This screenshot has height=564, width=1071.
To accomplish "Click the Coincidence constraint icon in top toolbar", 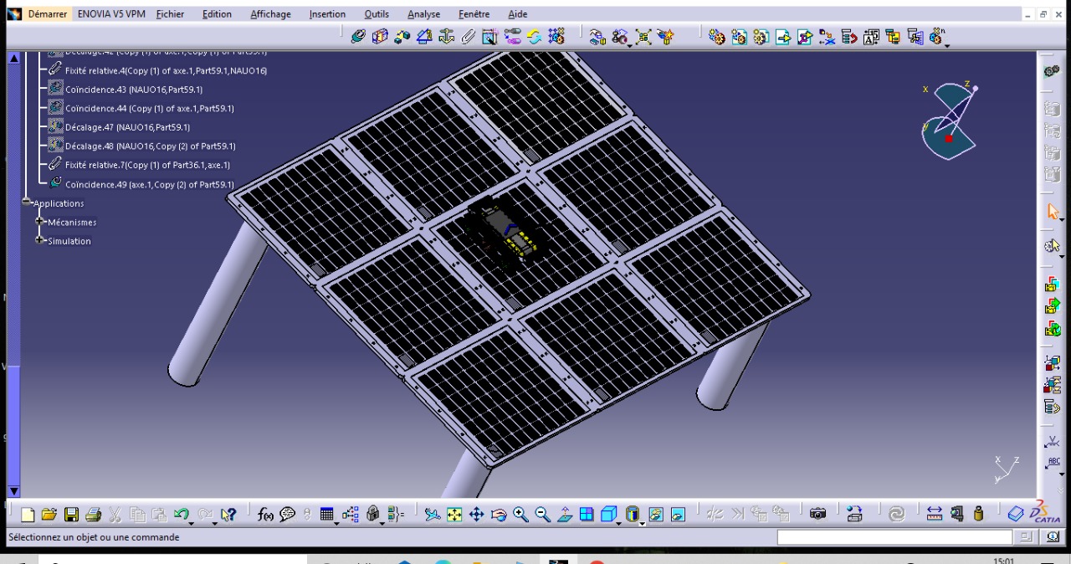I will click(x=357, y=36).
